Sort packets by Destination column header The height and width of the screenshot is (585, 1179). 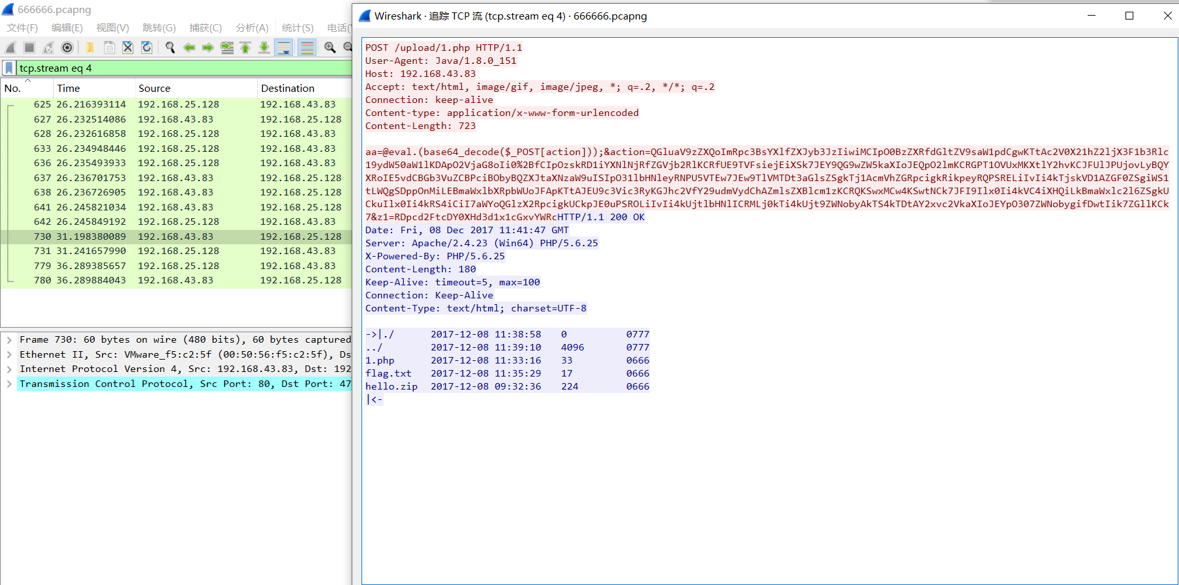click(x=305, y=88)
